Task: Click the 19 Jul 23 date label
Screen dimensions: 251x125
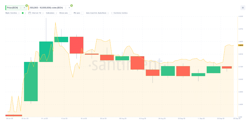Action: 84,118
